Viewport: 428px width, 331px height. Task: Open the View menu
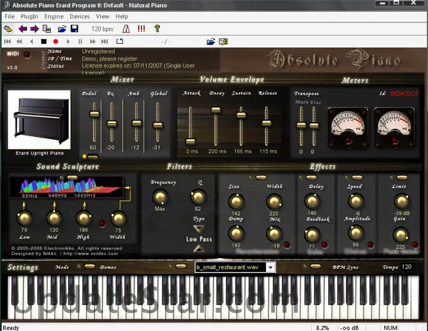103,16
